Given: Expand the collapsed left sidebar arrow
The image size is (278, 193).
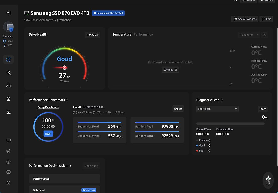Looking at the screenshot, I should pyautogui.click(x=8, y=13).
